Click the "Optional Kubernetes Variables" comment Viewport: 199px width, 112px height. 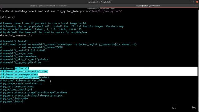pos(23,81)
